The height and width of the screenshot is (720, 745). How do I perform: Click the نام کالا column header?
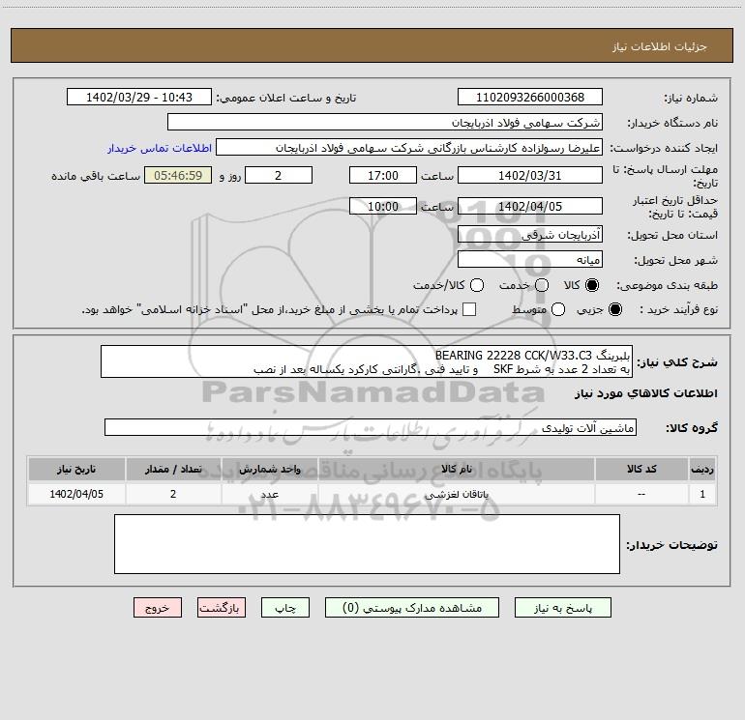click(456, 469)
